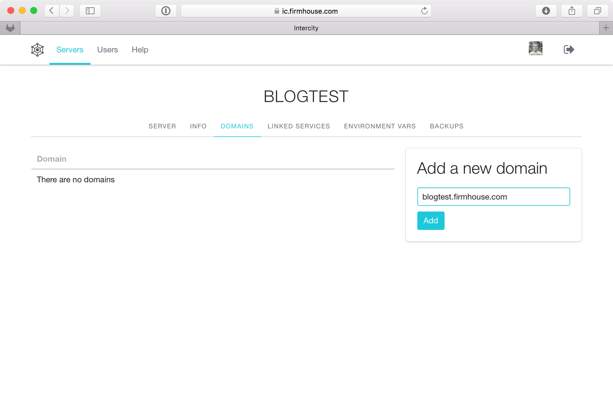Reload the page with refresh icon

[x=424, y=11]
